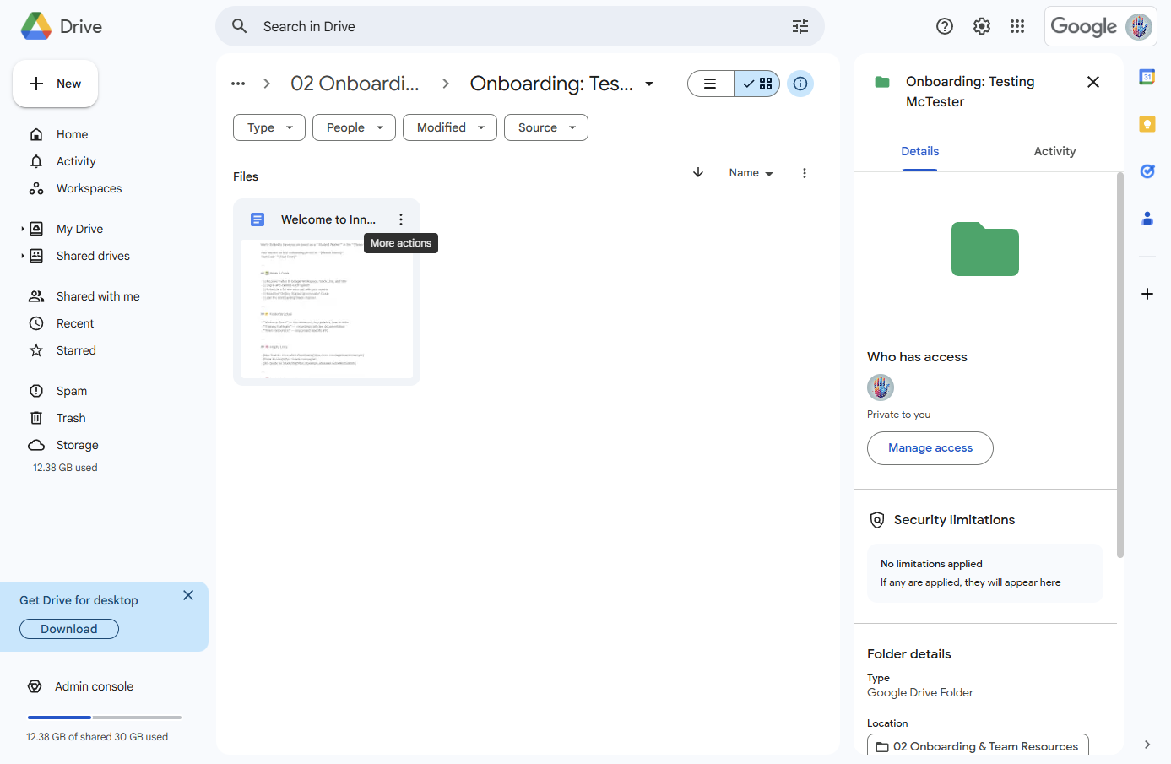Image resolution: width=1171 pixels, height=764 pixels.
Task: Switch to the Activity tab
Action: [x=1054, y=151]
